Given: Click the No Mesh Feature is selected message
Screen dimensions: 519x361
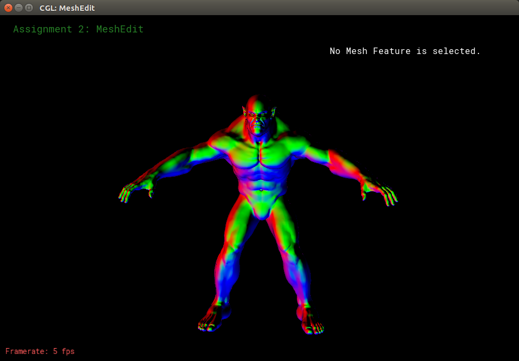Looking at the screenshot, I should (405, 51).
